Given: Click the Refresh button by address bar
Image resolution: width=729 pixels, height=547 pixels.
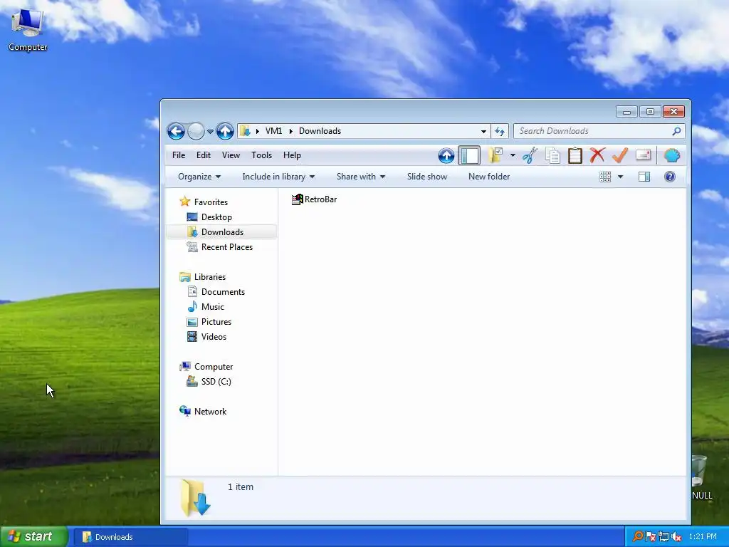Looking at the screenshot, I should 500,131.
